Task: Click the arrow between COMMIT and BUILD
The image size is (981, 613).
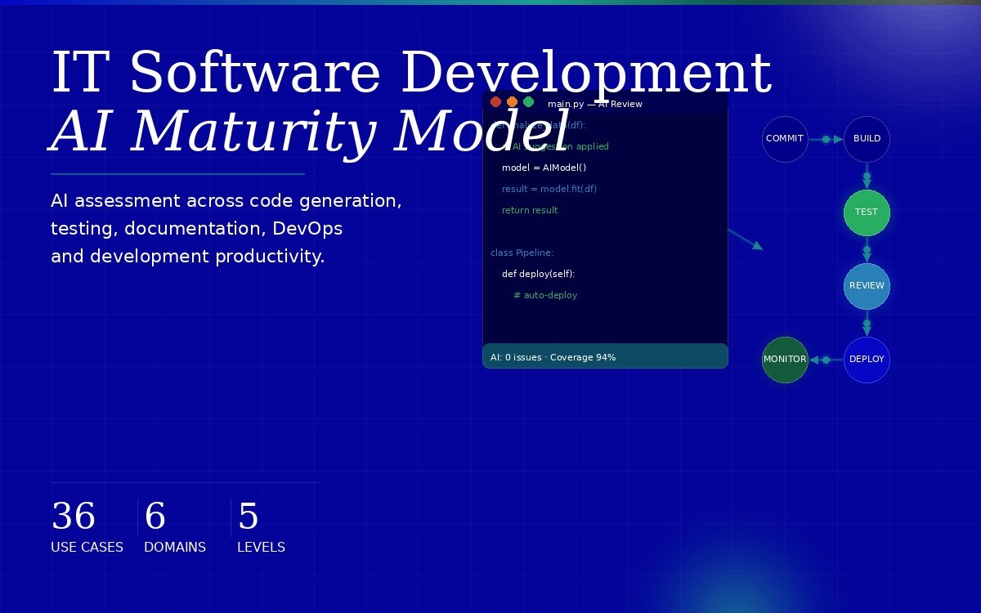Action: tap(826, 140)
